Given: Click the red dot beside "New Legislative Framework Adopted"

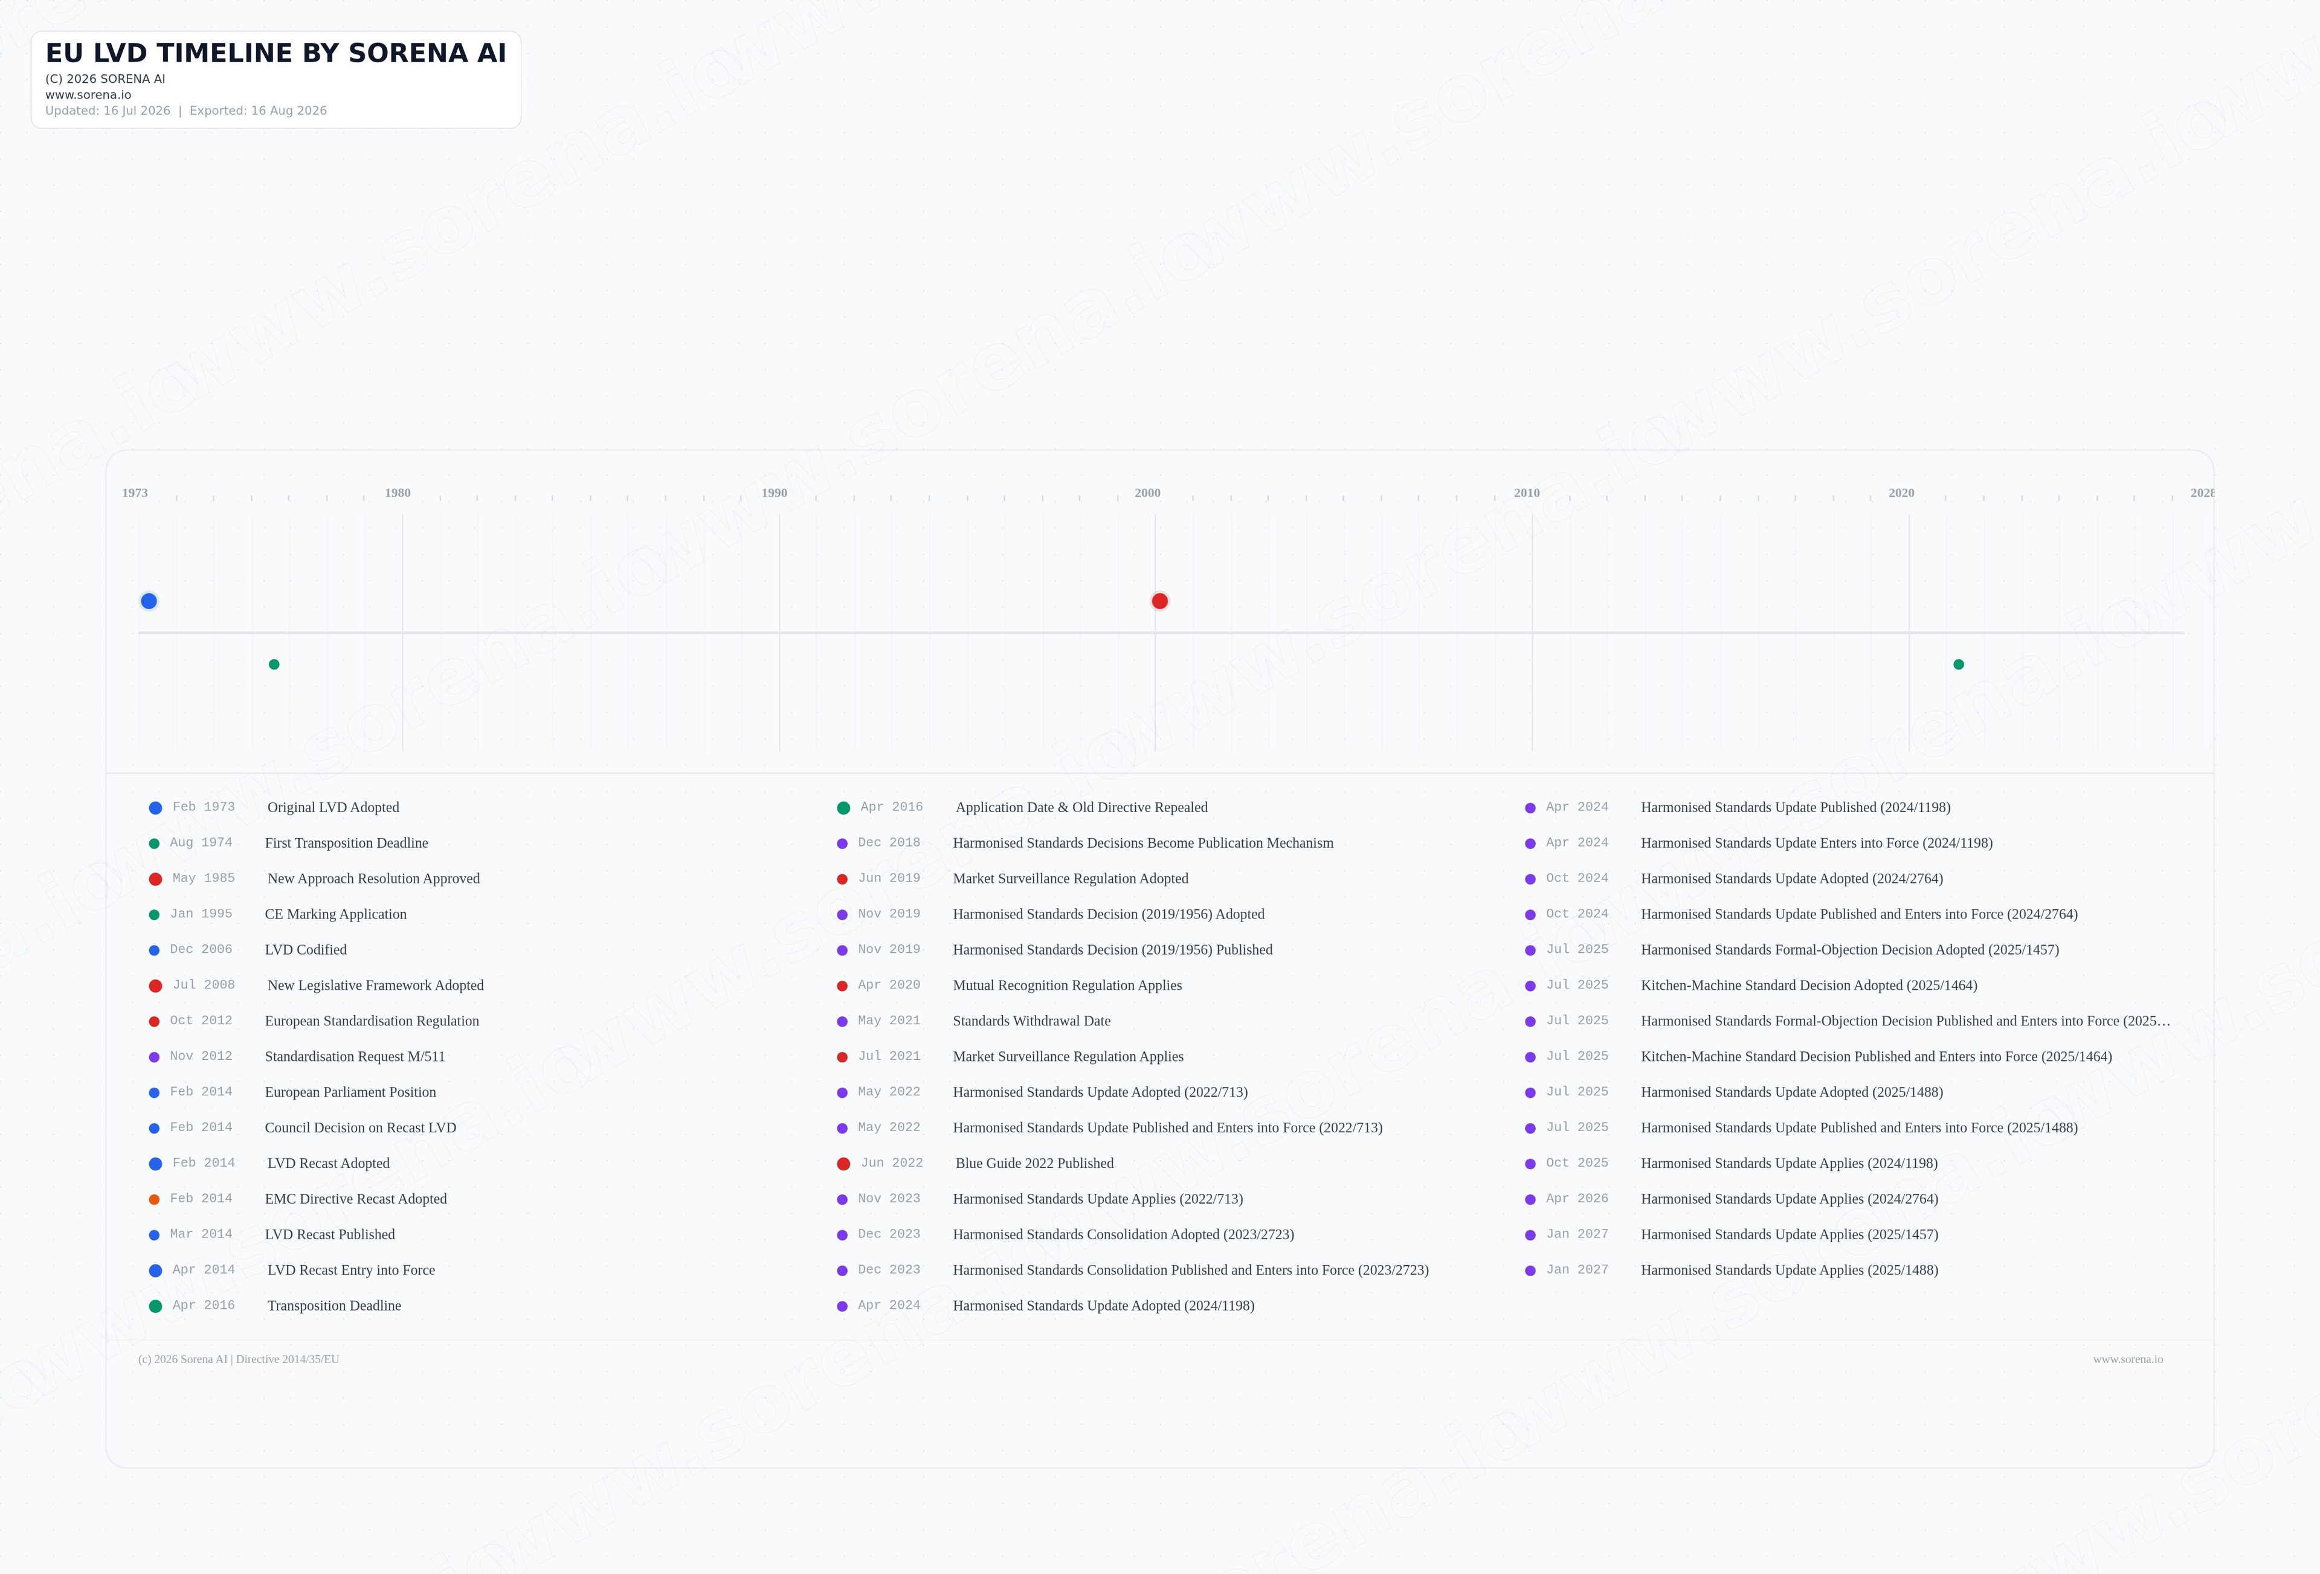Looking at the screenshot, I should point(156,986).
